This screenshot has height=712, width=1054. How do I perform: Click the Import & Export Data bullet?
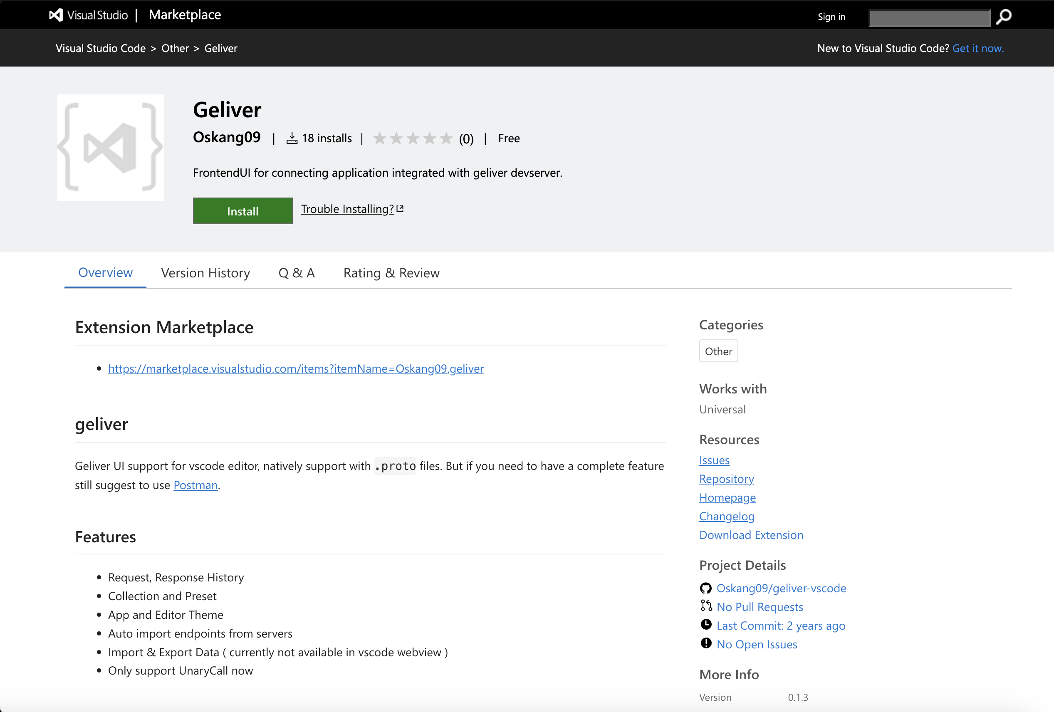pyautogui.click(x=278, y=652)
